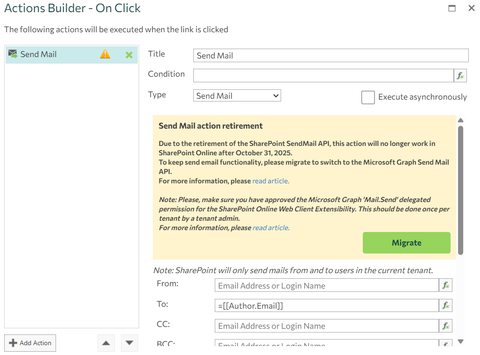Viewport: 480px width, 355px height.
Task: Enable Execute asynchronously checkbox
Action: 368,97
